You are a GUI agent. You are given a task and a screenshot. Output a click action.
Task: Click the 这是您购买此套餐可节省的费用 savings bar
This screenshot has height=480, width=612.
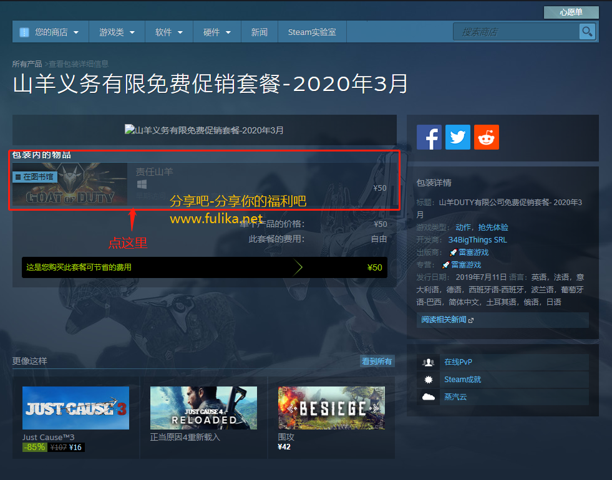[205, 267]
